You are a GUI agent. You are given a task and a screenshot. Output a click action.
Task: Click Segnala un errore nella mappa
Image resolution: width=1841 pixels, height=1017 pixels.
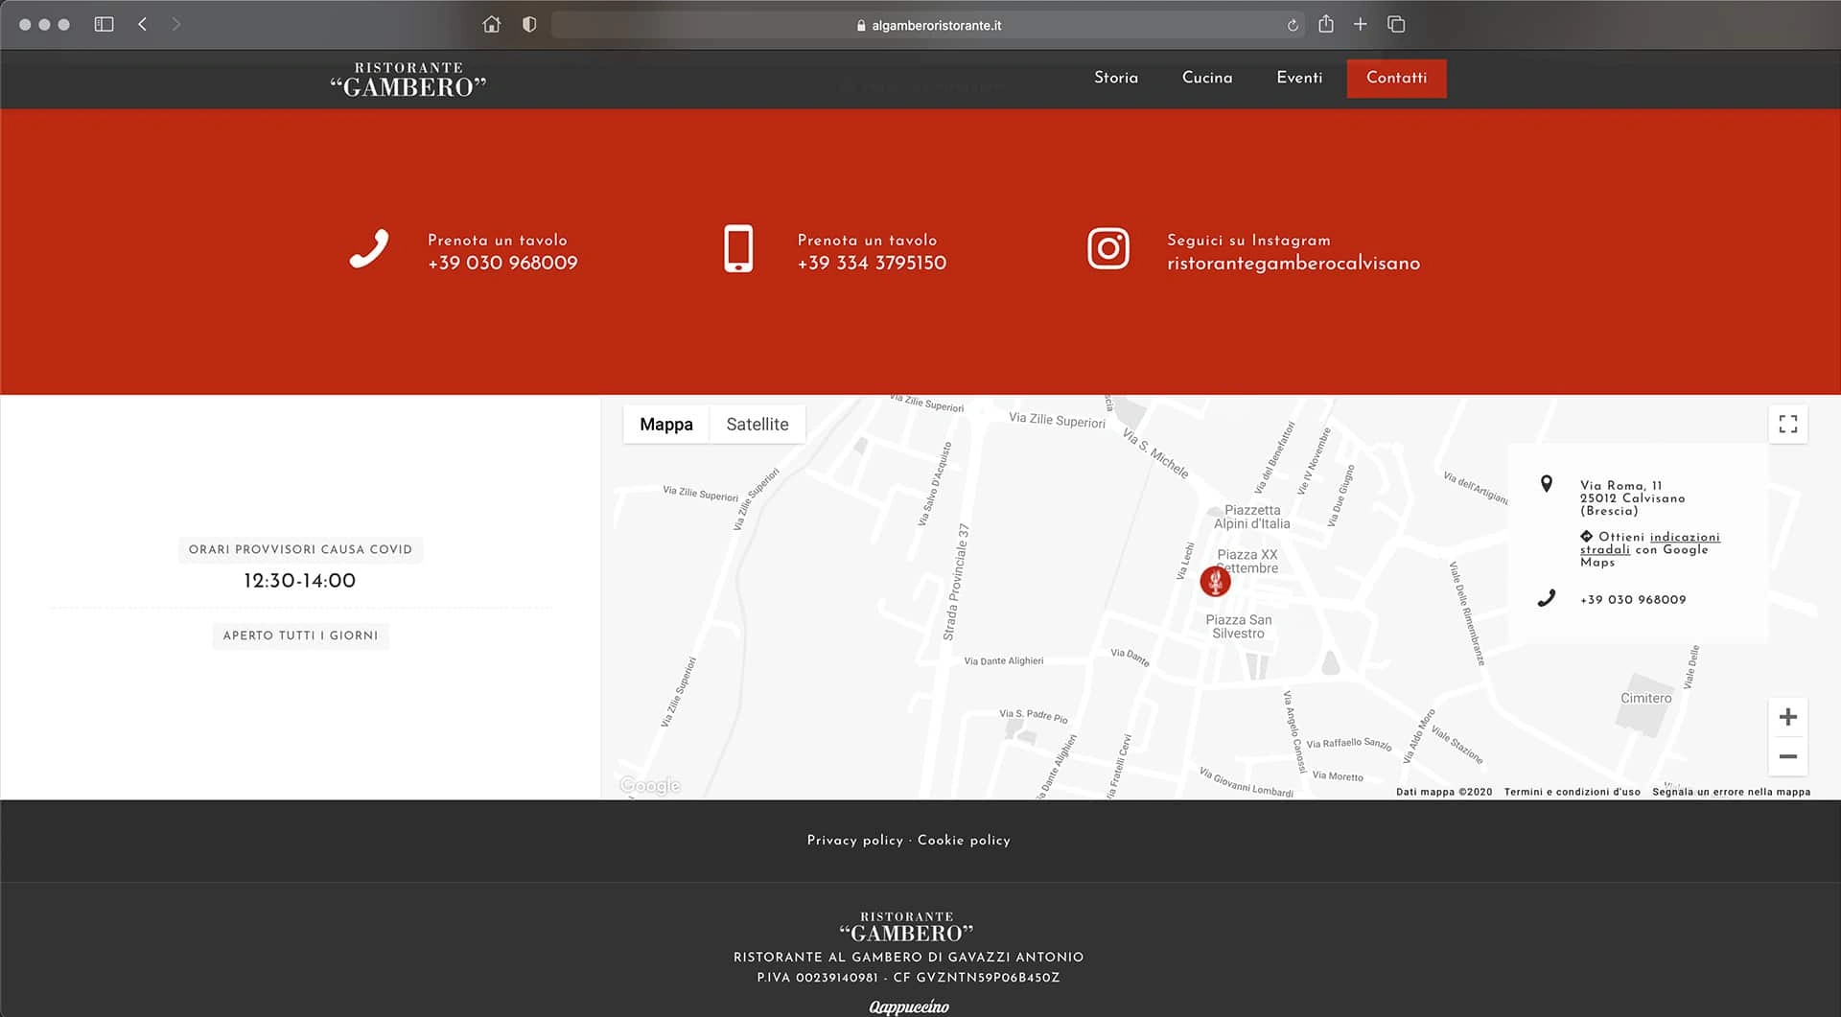pyautogui.click(x=1732, y=792)
